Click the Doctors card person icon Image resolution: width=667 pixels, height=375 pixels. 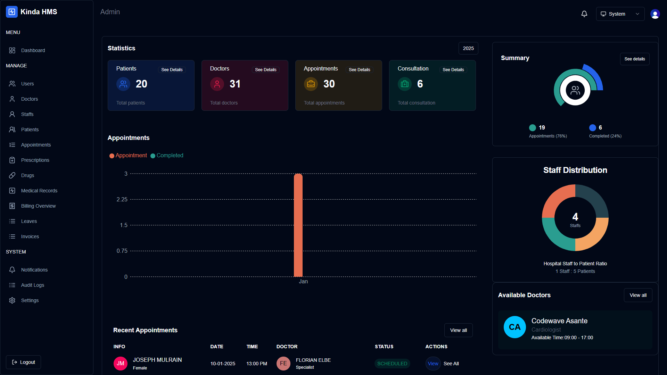[x=217, y=84]
